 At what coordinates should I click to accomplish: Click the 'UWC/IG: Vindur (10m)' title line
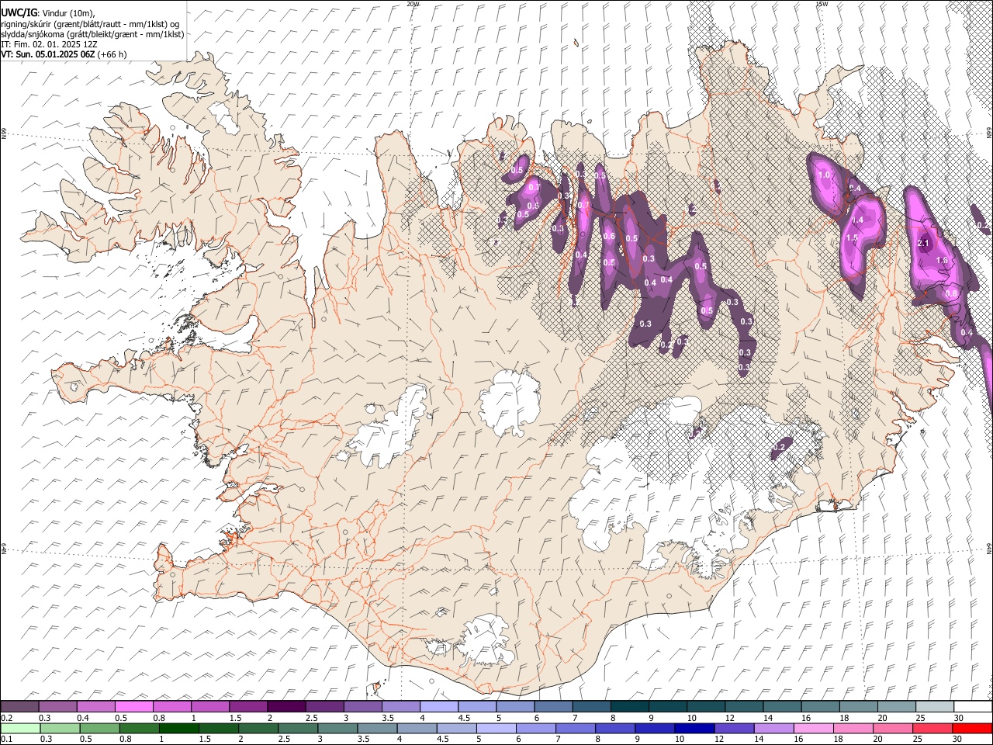[48, 13]
